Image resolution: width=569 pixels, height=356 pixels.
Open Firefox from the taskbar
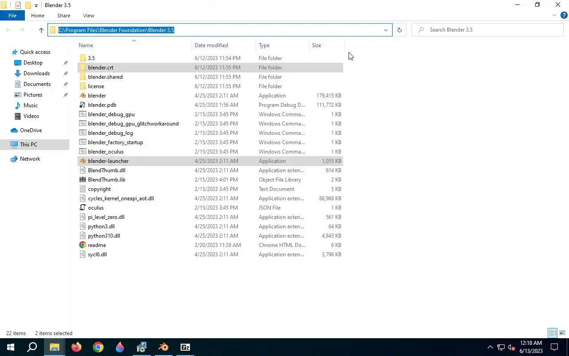click(x=76, y=347)
